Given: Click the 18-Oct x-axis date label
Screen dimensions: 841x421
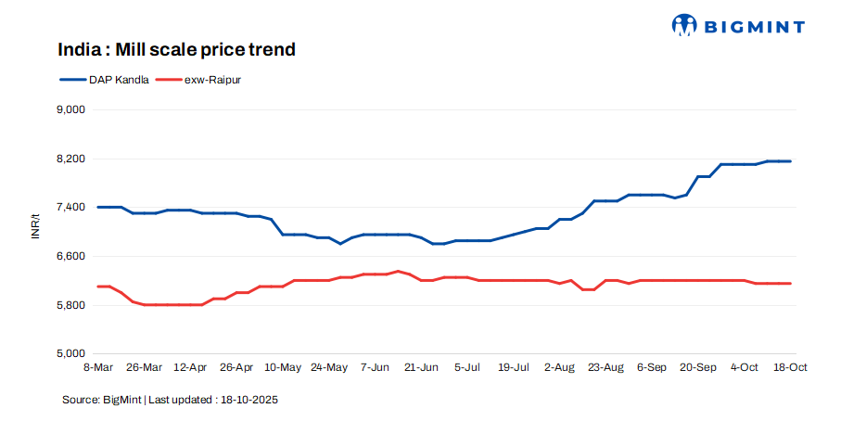Looking at the screenshot, I should tap(791, 368).
